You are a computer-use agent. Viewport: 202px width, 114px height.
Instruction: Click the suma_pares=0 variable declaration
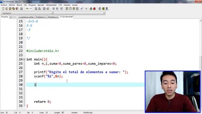[x=74, y=64]
